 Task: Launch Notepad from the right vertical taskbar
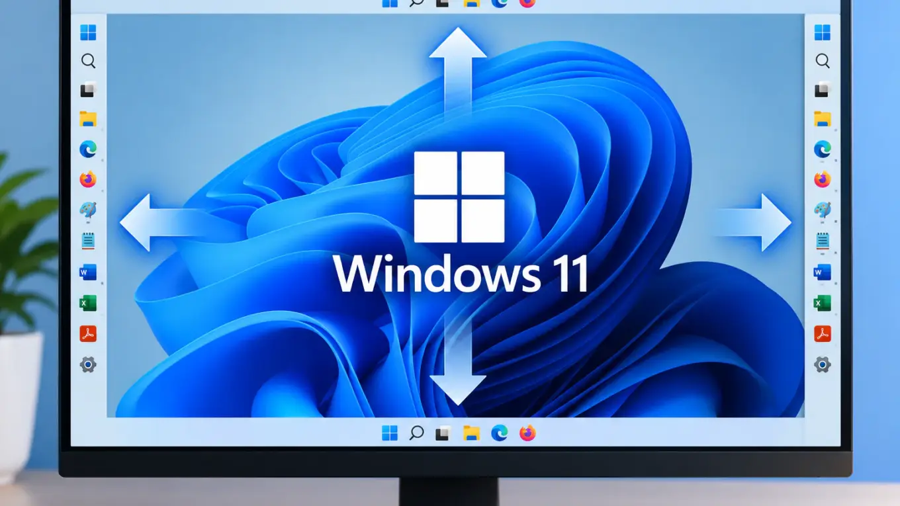(823, 241)
